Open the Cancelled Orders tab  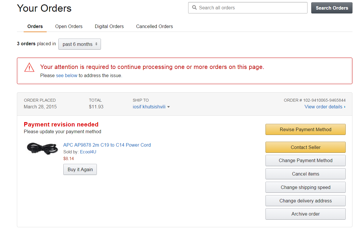[x=154, y=26]
